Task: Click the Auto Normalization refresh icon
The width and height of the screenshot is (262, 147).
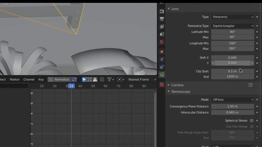Action: click(75, 80)
